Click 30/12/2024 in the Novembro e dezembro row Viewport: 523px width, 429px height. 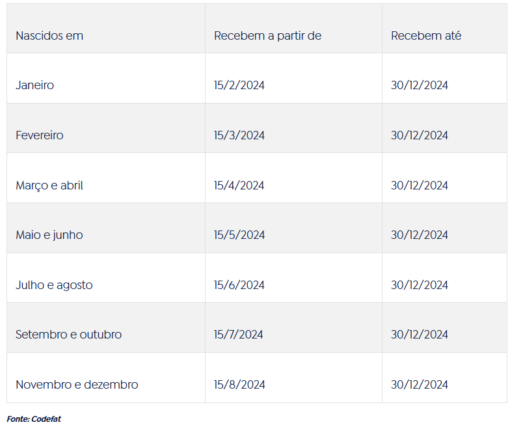[420, 385]
